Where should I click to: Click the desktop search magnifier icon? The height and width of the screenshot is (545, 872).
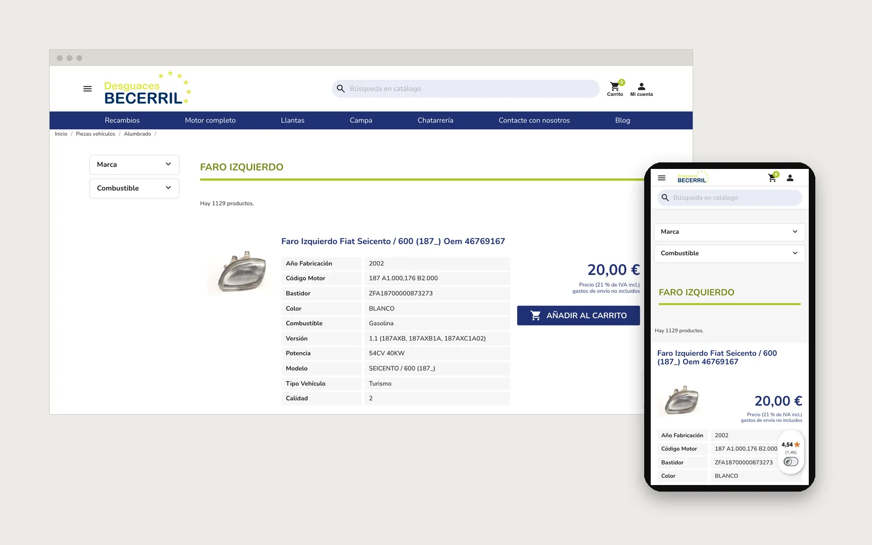(341, 89)
